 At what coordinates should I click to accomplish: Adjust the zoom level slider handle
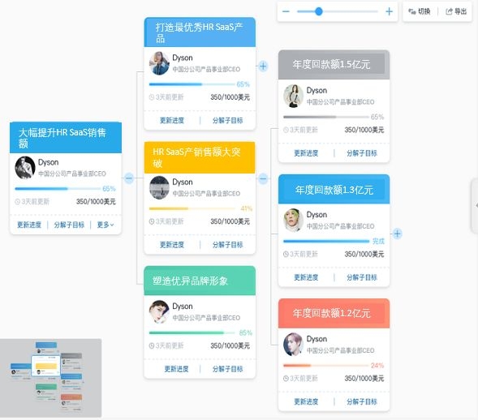coord(319,11)
